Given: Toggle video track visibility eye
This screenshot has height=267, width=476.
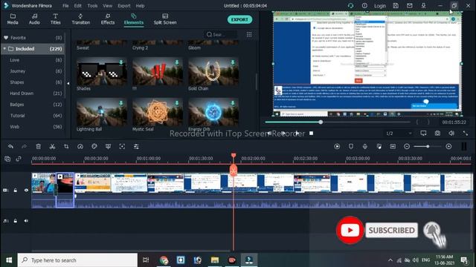Looking at the screenshot, I should point(26,191).
